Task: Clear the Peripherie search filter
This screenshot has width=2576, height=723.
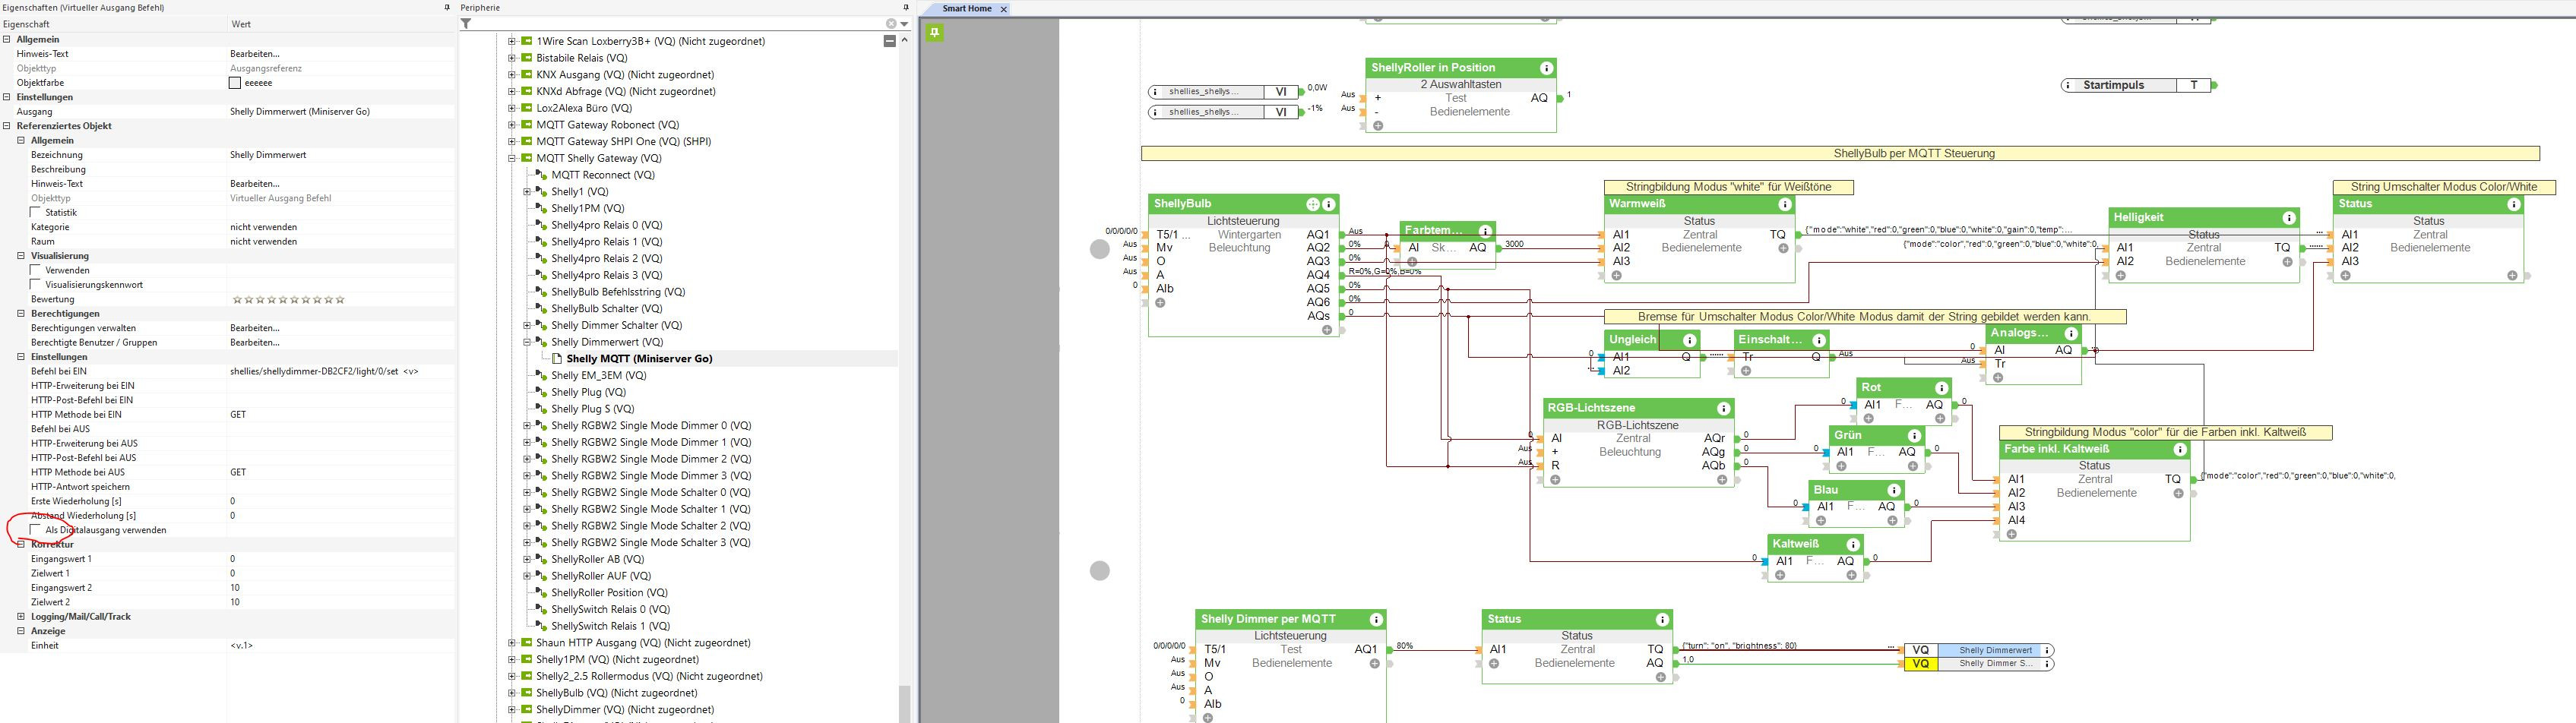Action: [890, 24]
